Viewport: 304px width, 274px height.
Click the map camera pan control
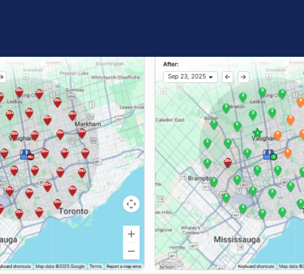131,204
